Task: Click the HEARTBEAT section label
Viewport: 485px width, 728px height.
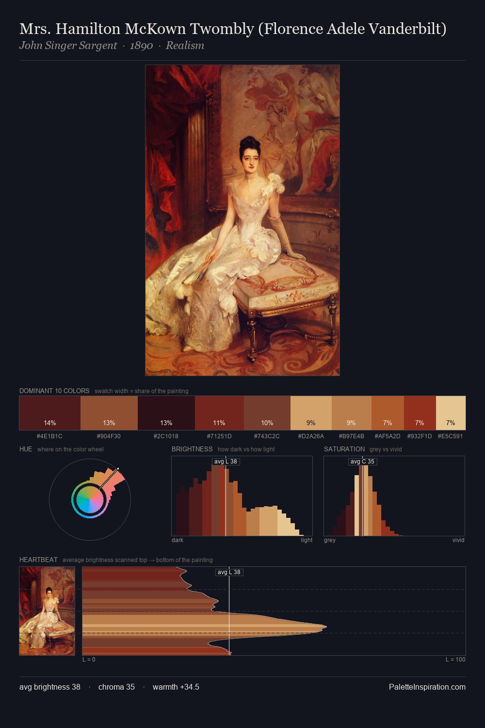Action: point(38,560)
